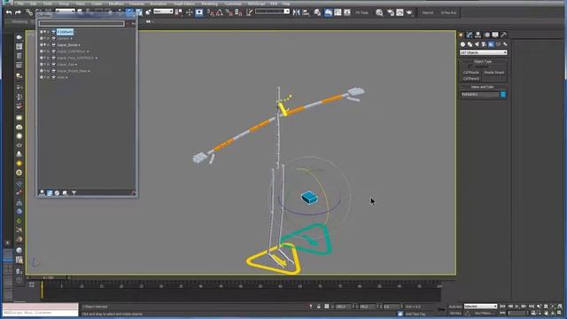Viewport: 567px width, 319px height.
Task: Click the blue object color swatch
Action: pyautogui.click(x=503, y=95)
